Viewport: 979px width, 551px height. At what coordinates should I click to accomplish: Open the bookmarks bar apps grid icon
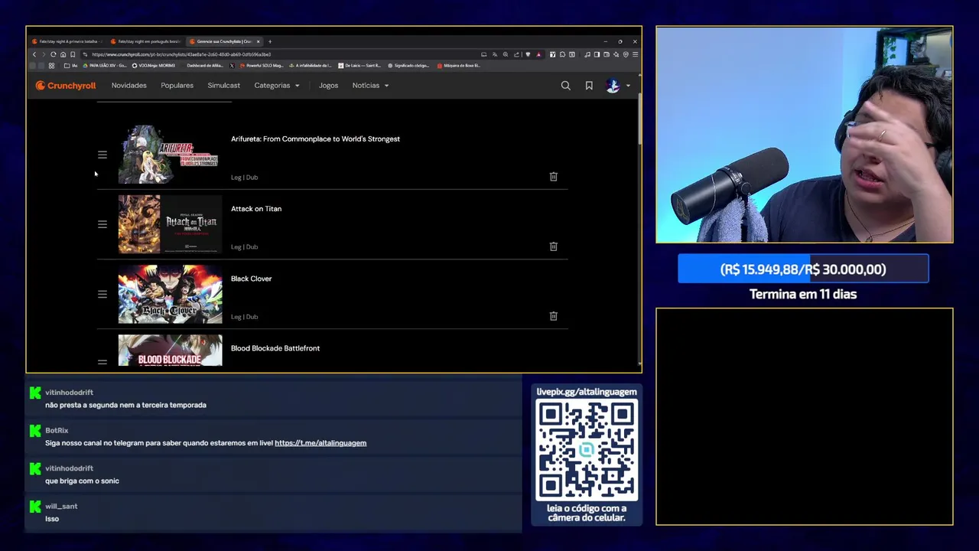[51, 66]
